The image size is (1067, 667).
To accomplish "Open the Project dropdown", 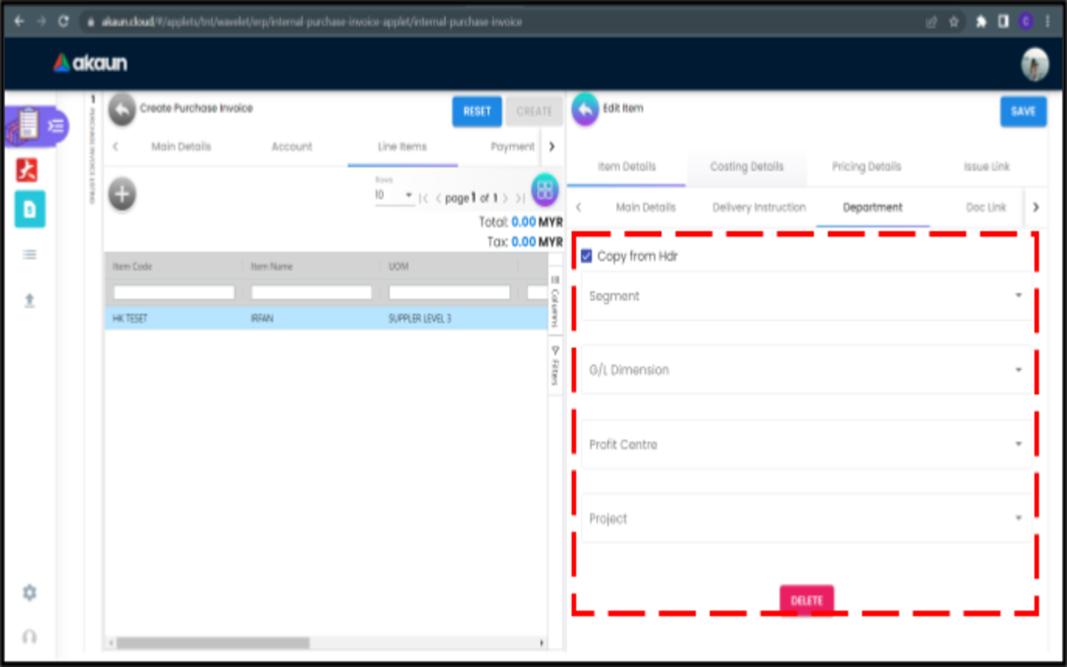I will [806, 518].
